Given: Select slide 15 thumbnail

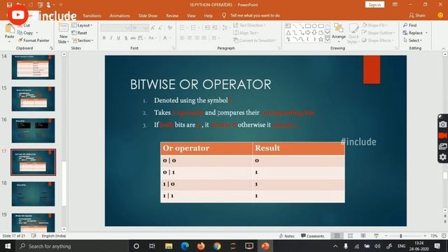Looking at the screenshot, I should [33, 99].
